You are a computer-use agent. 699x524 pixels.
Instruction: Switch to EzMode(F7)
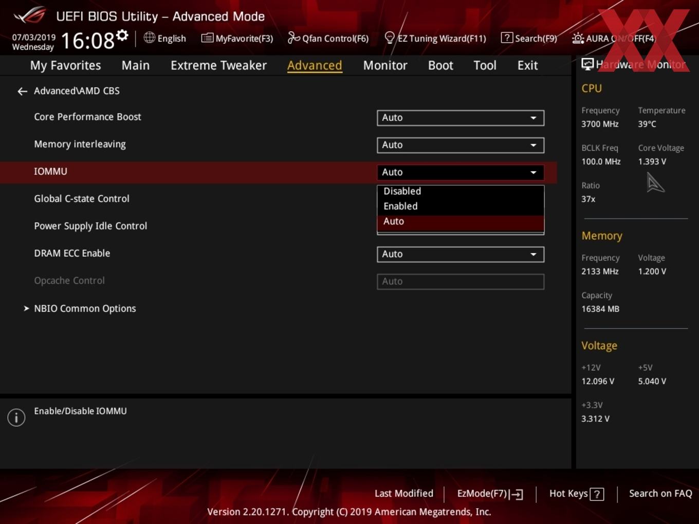coord(490,494)
